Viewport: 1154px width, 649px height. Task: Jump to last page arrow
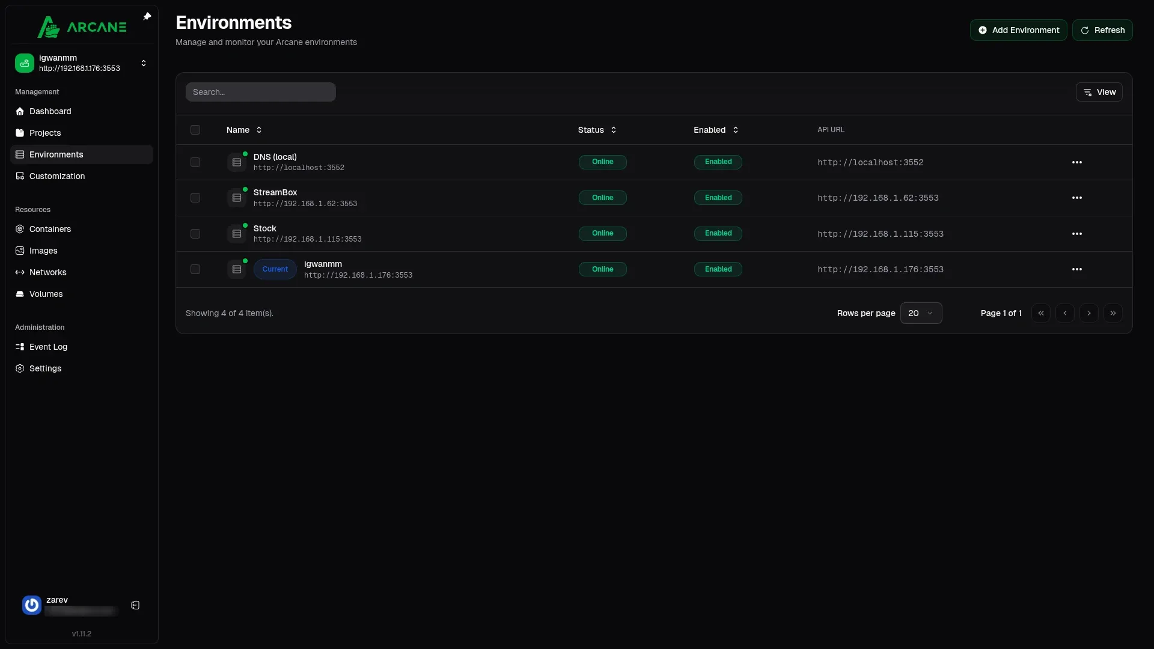[x=1113, y=313]
